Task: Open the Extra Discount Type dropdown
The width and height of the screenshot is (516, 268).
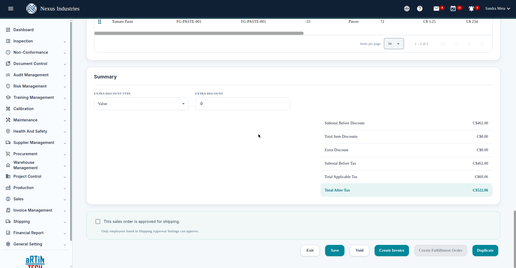Action: pos(141,104)
